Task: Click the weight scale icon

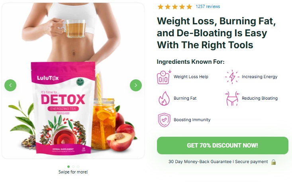Action: [164, 77]
